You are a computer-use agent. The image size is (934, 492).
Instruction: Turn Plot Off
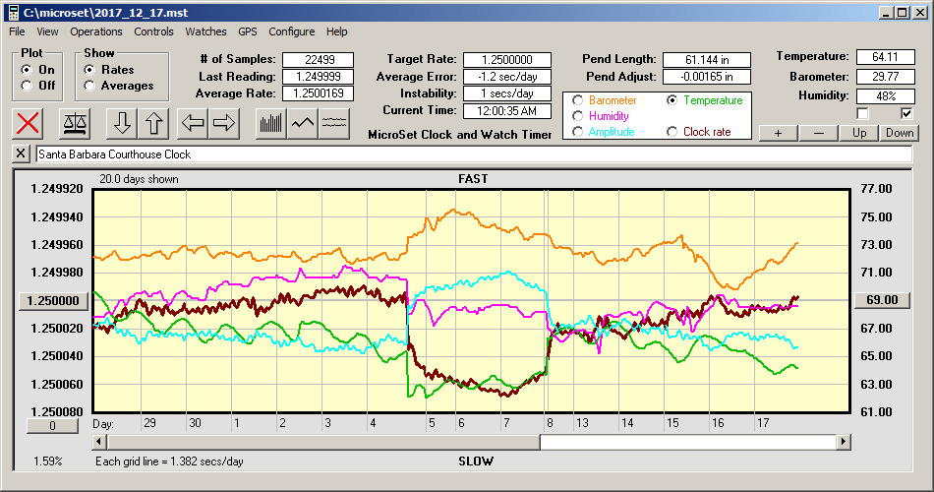(27, 86)
